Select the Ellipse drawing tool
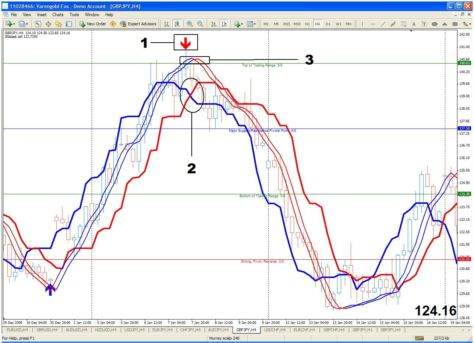Viewport: 474px width, 343px height. click(434, 24)
